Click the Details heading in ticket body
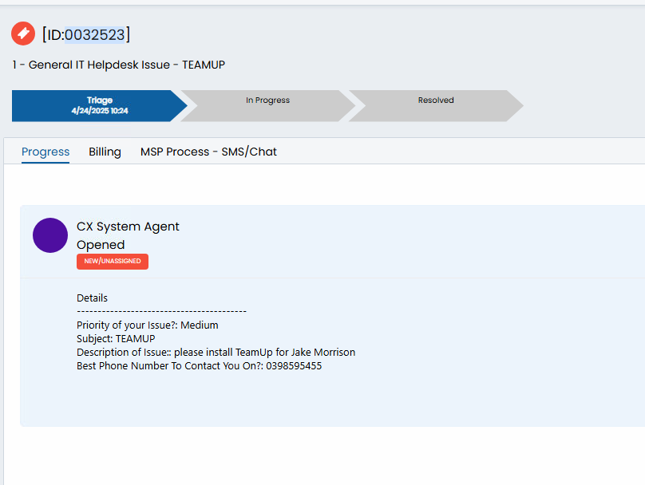645x485 pixels. click(x=92, y=298)
